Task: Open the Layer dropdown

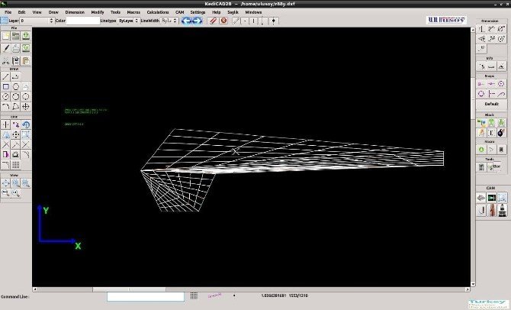Action: tap(37, 21)
